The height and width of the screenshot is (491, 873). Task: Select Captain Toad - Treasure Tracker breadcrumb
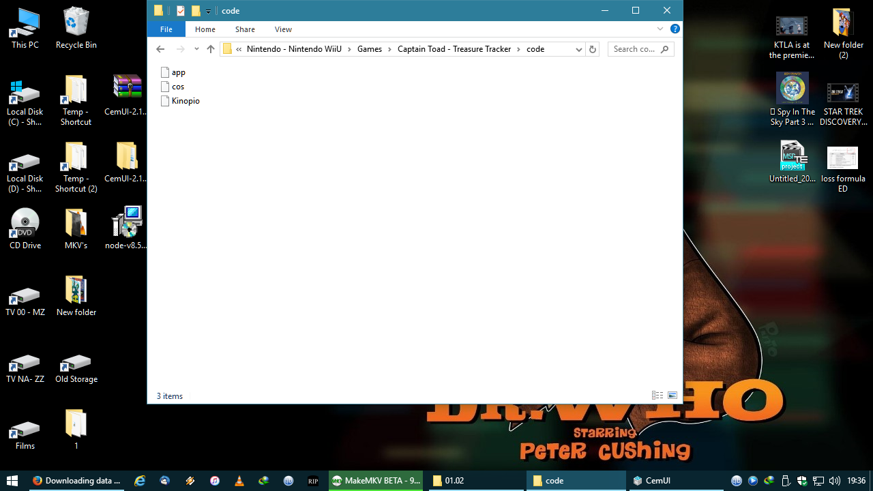tap(454, 49)
